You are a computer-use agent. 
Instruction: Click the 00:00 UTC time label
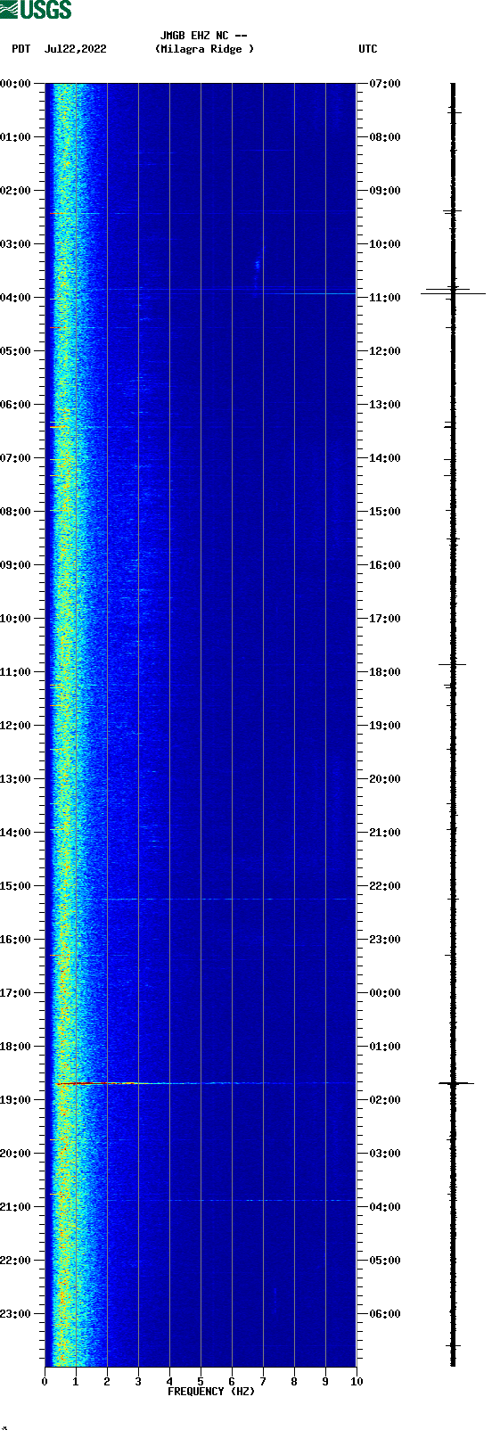click(385, 993)
